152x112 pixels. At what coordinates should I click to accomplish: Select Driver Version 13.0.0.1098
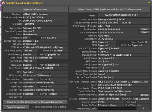pyautogui.click(x=104, y=88)
